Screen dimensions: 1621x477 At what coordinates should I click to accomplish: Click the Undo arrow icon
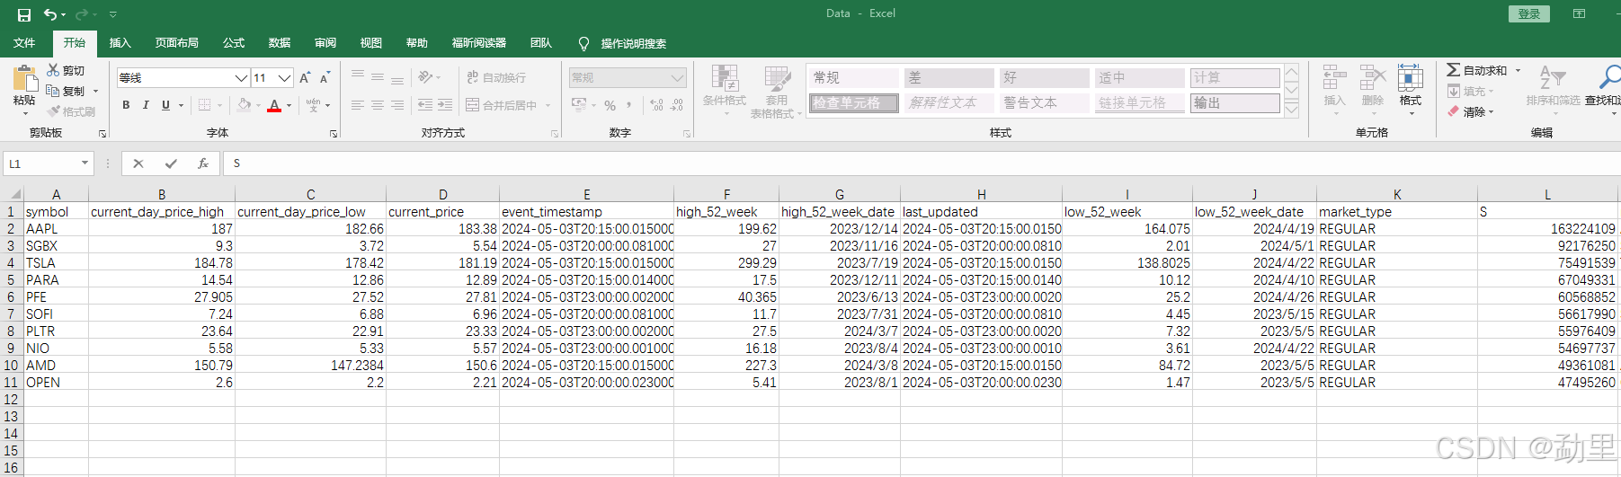point(50,14)
